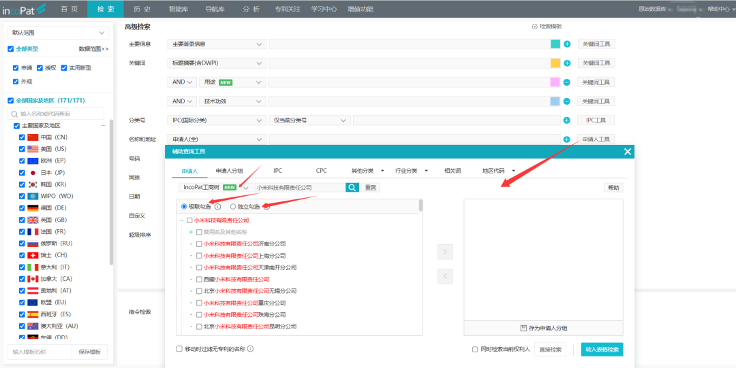Image resolution: width=736 pixels, height=368 pixels.
Task: Click the incoPat logo
Action: coord(25,9)
